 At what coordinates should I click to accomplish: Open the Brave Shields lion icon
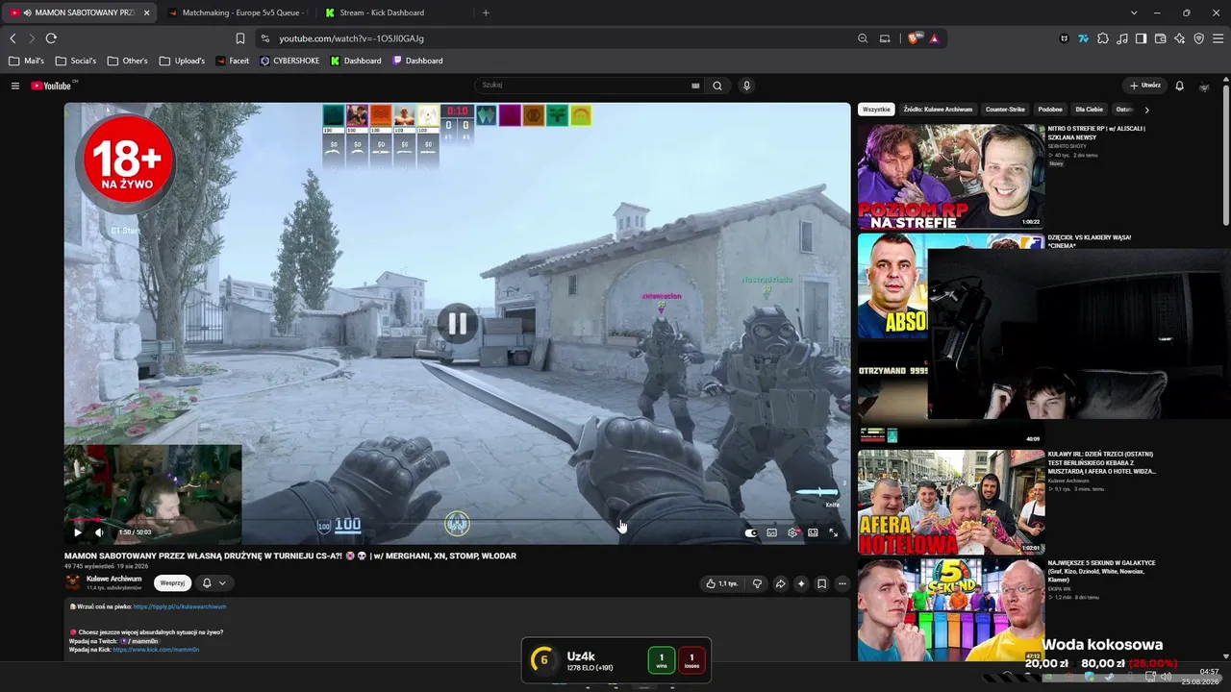click(913, 38)
